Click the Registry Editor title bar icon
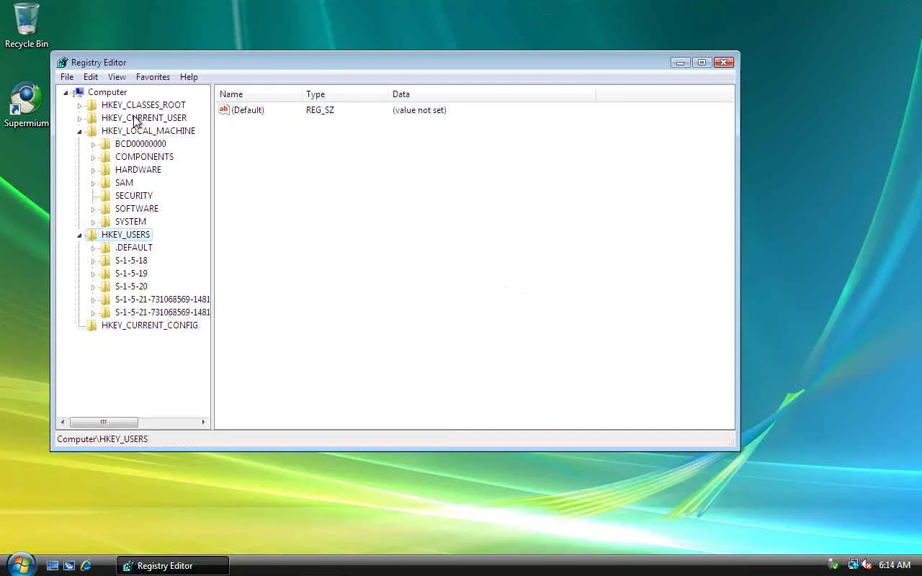The height and width of the screenshot is (576, 922). coord(63,63)
